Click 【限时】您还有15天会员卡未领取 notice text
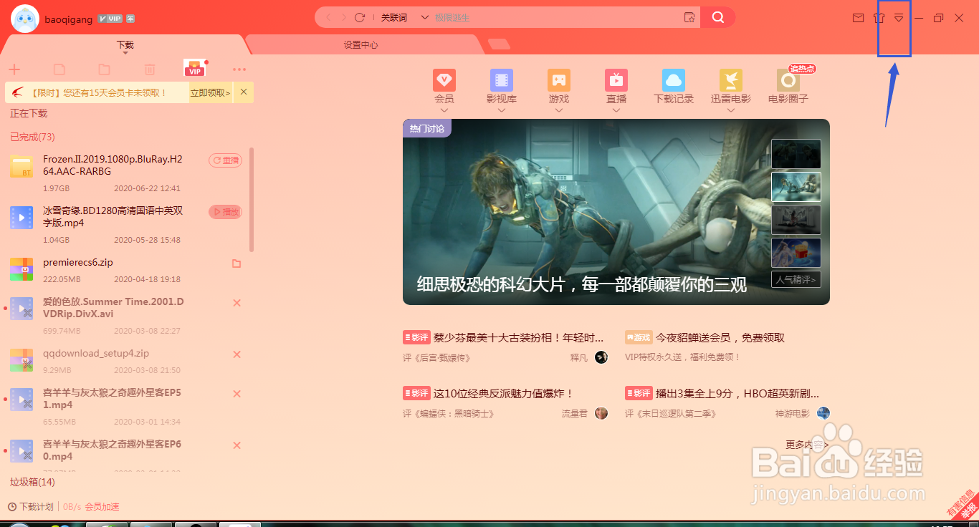 (99, 92)
